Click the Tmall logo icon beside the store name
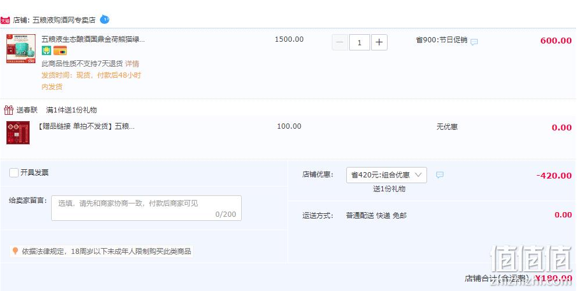 click(5, 20)
